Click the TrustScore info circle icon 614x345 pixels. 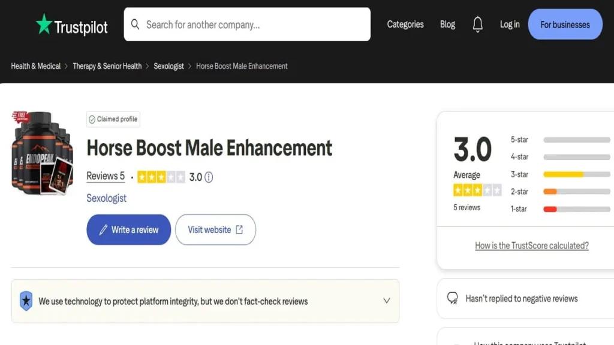point(209,177)
